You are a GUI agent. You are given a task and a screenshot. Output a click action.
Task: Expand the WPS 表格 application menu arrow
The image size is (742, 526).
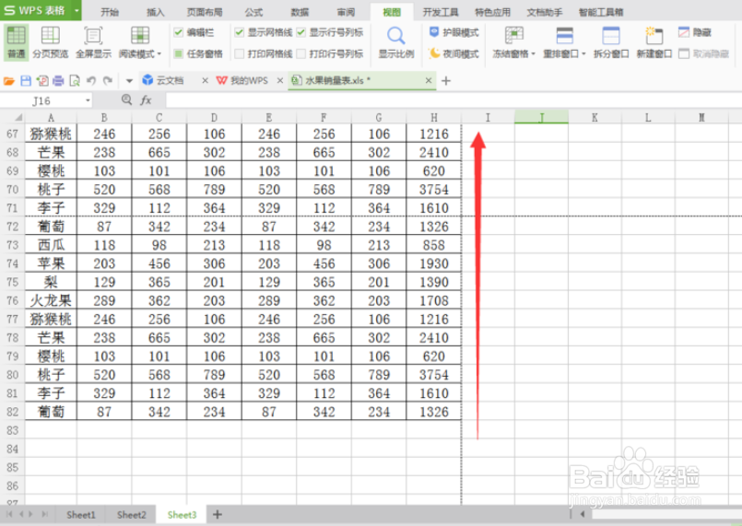pos(77,10)
